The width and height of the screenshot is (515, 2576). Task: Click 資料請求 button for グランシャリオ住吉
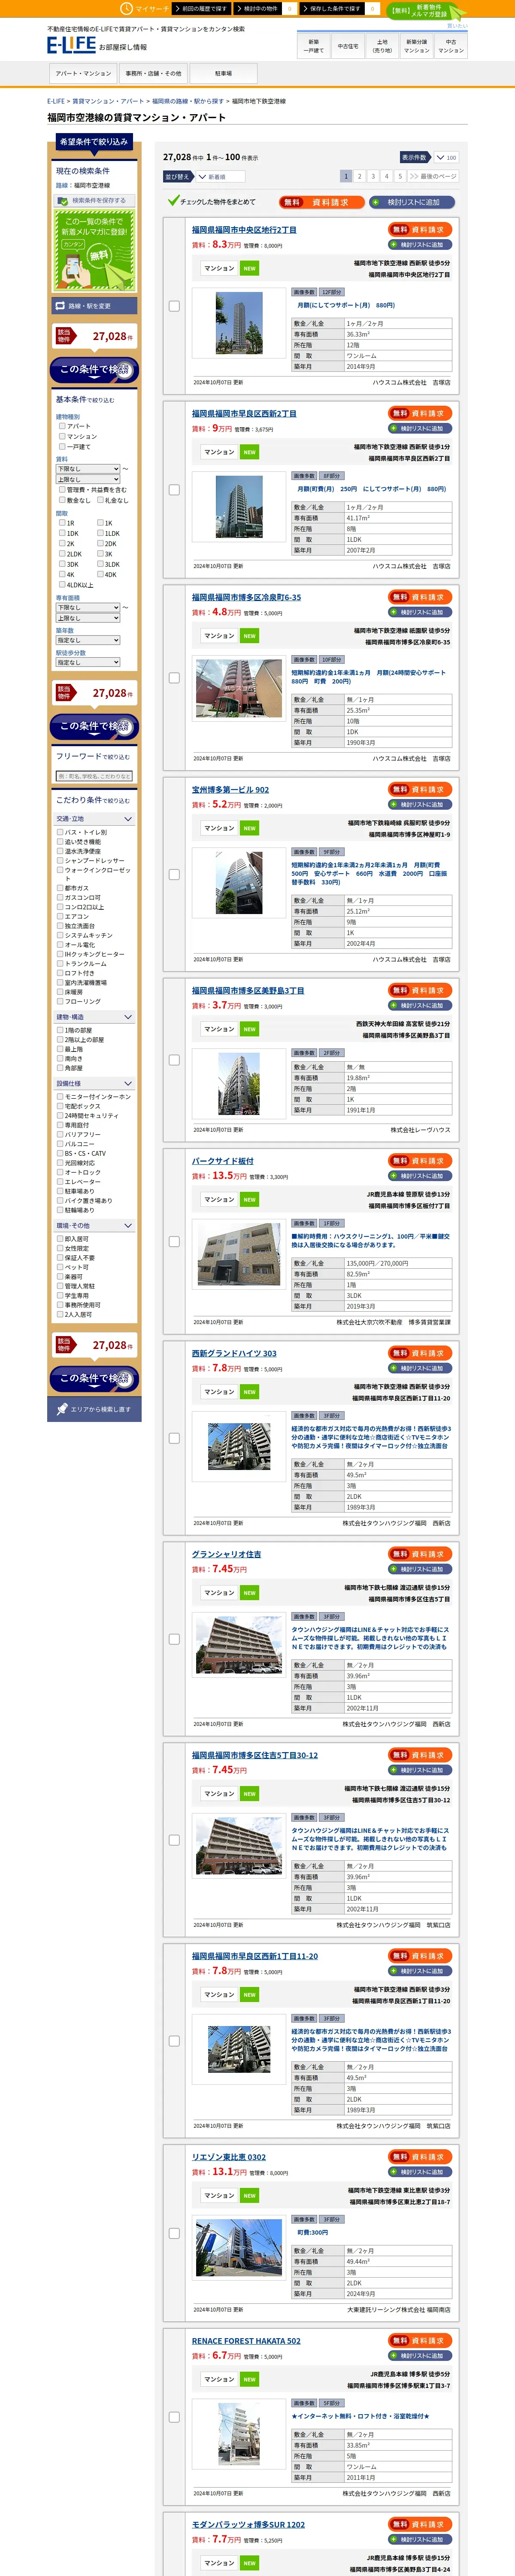pos(420,1554)
